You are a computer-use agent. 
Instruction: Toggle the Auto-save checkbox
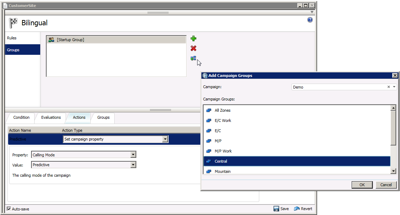click(x=9, y=209)
